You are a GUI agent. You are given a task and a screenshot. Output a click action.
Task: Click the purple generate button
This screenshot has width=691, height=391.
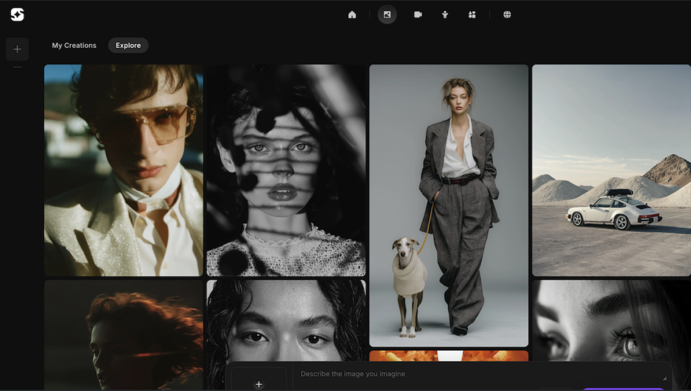(x=623, y=388)
